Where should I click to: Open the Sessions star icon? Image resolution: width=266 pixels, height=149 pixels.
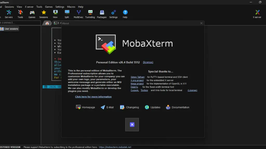point(44,12)
